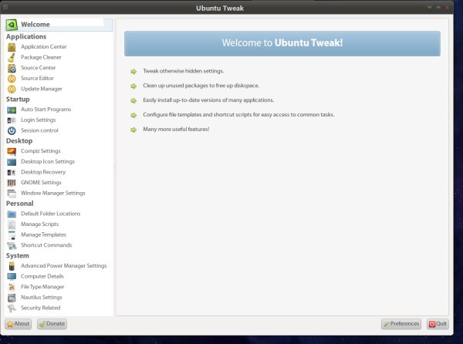Quit Ubuntu Tweak

pos(438,324)
